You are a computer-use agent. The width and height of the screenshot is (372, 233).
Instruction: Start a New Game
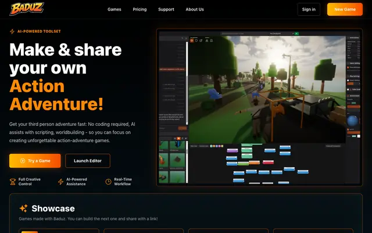click(x=345, y=9)
